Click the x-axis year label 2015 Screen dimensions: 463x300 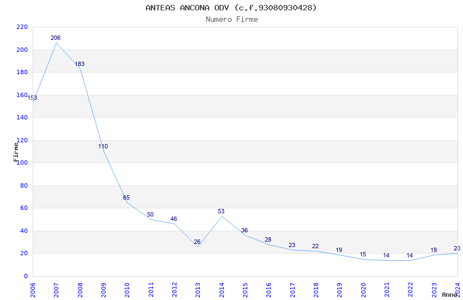pyautogui.click(x=245, y=290)
